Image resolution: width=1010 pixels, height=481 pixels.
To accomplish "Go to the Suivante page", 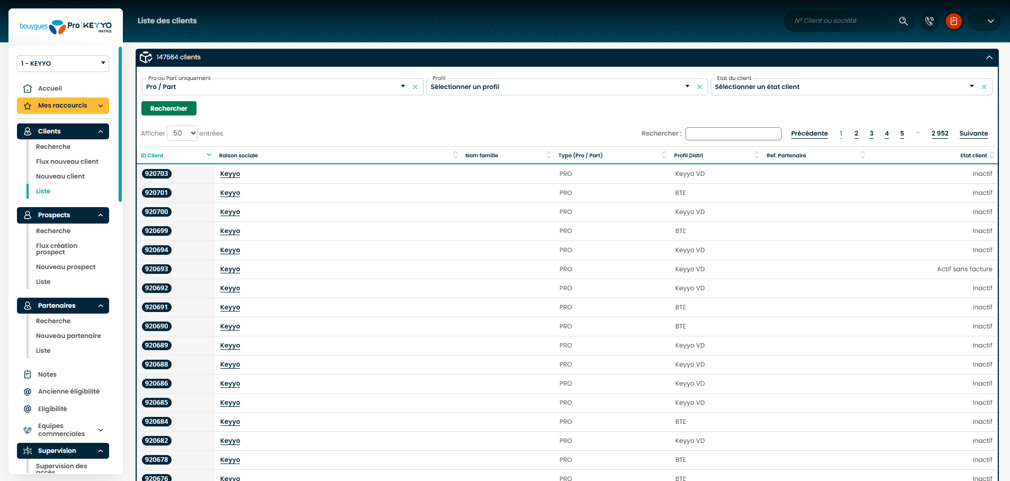I will [973, 133].
